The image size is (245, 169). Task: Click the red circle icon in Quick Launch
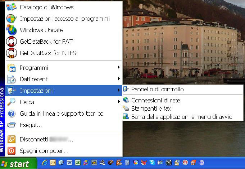point(185,163)
